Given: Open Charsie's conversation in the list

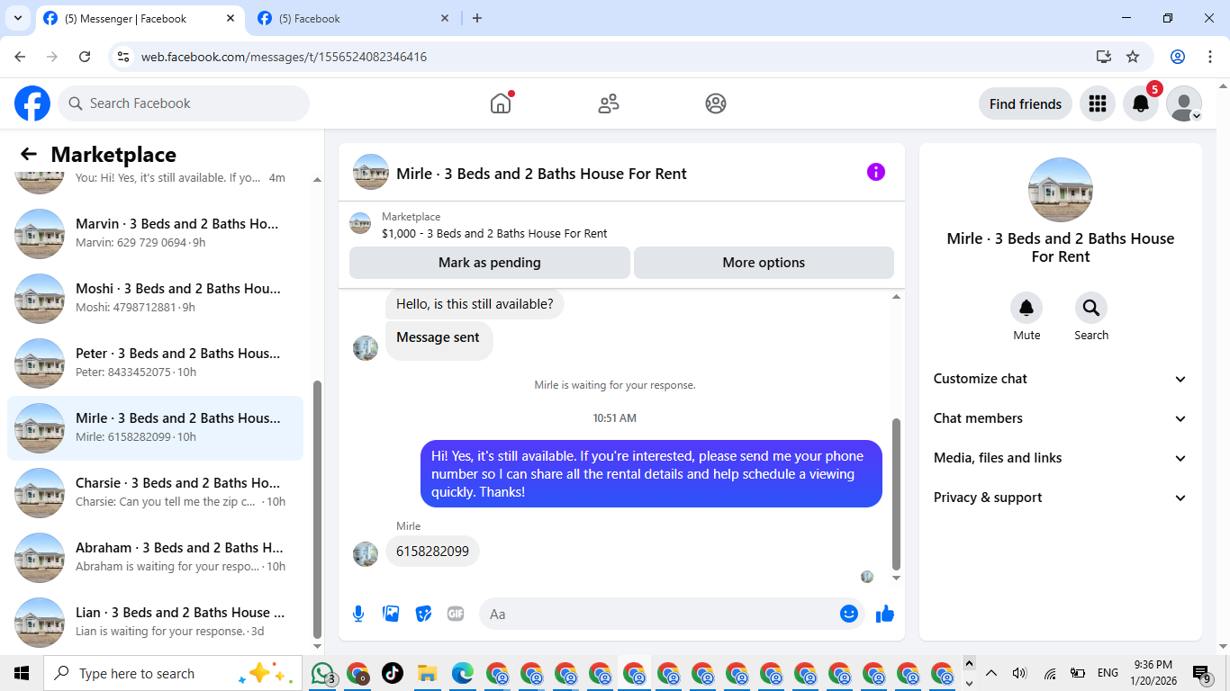Looking at the screenshot, I should click(155, 493).
